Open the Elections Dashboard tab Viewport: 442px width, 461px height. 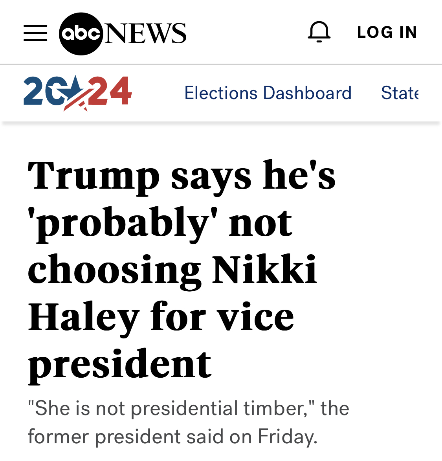click(268, 93)
